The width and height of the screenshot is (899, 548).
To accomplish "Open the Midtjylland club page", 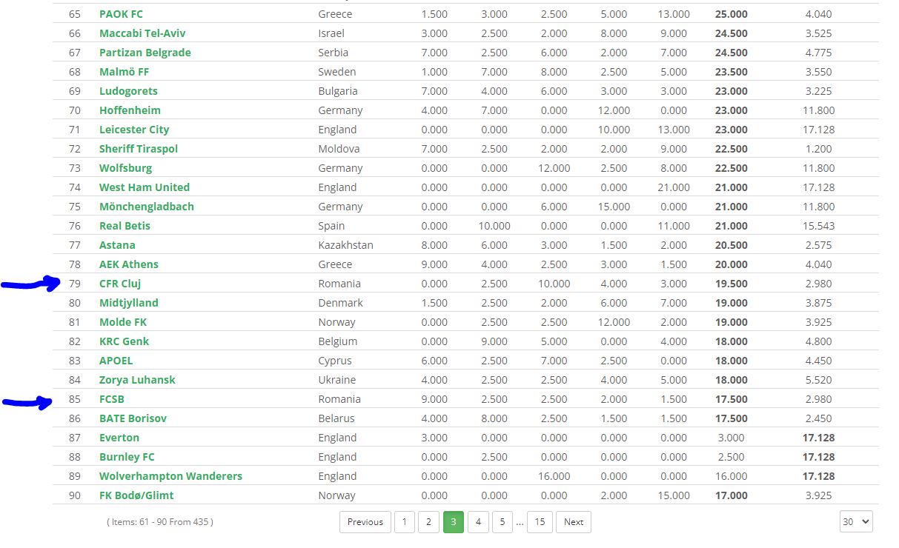I will (x=129, y=303).
